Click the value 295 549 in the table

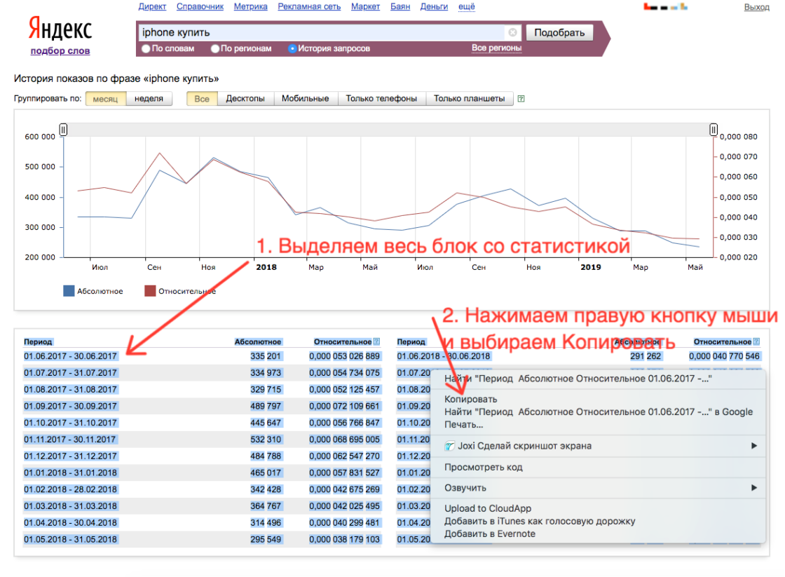click(x=266, y=539)
